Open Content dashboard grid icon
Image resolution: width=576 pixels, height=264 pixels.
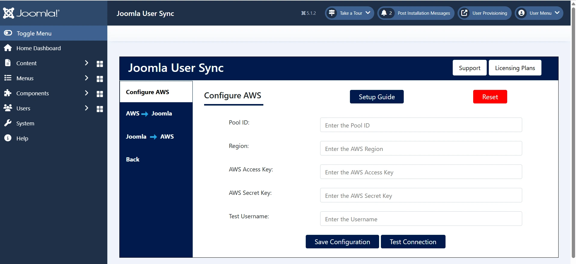click(x=100, y=64)
